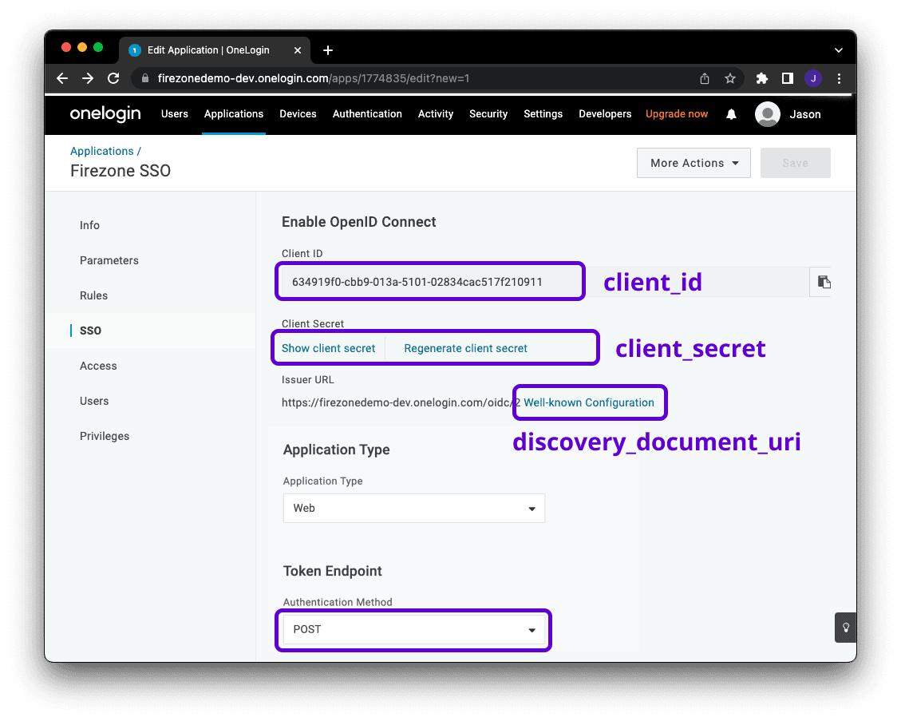901x721 pixels.
Task: Open the Well-known Configuration link
Action: [x=589, y=402]
